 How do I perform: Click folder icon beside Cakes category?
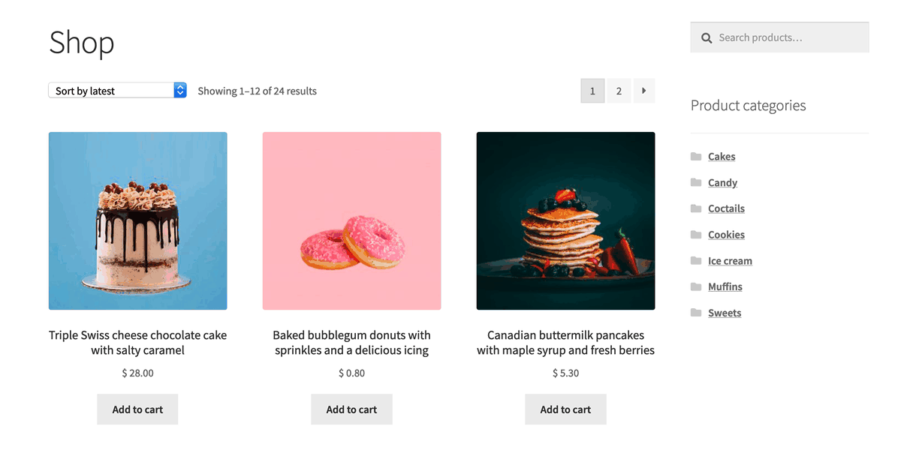pyautogui.click(x=696, y=156)
